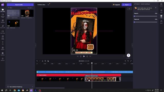Open the Text tool in sidebar
This screenshot has width=164, height=92.
click(x=3, y=43)
